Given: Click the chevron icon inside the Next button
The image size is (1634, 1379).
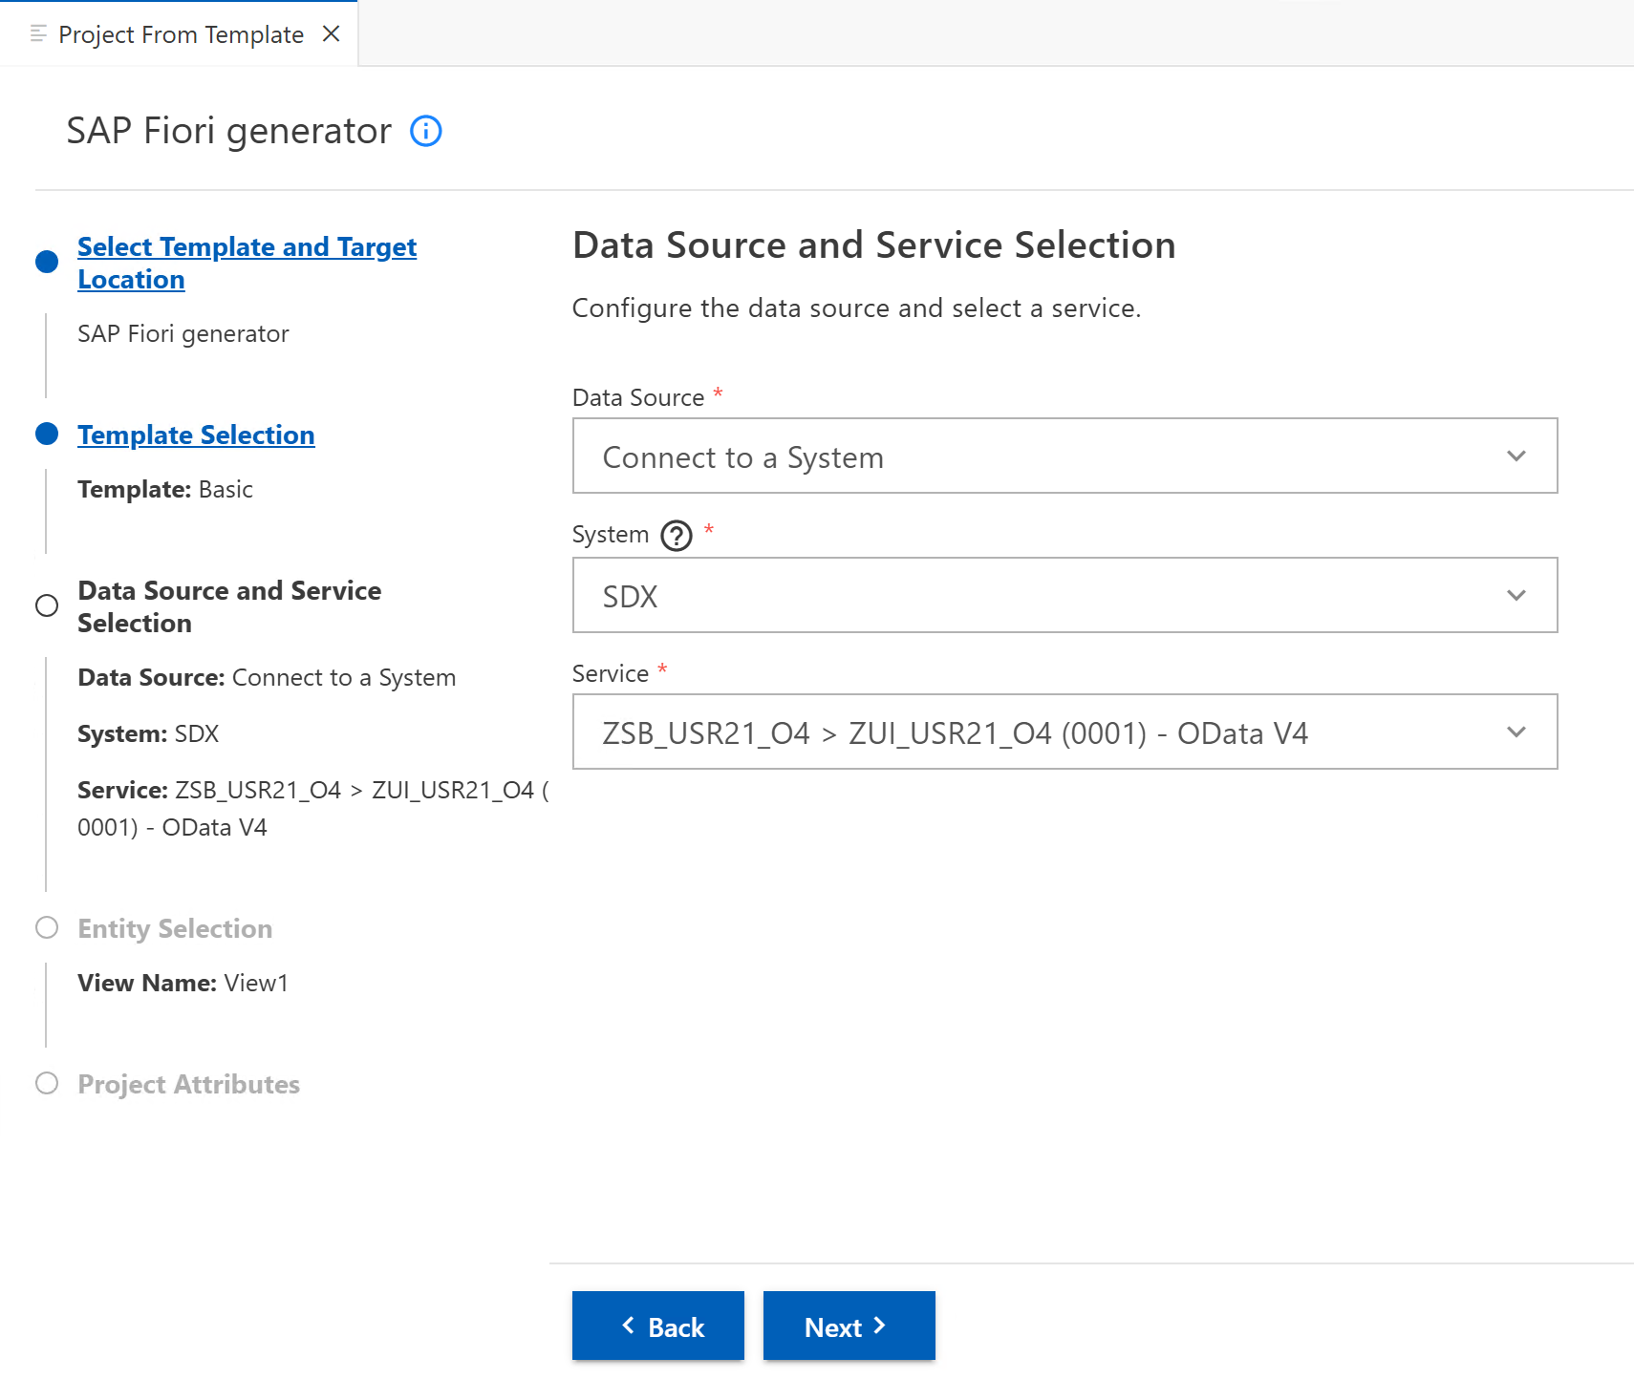Looking at the screenshot, I should coord(880,1326).
